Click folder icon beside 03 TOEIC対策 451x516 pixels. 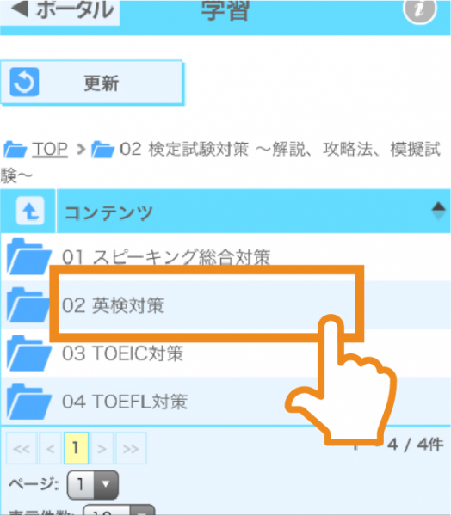[29, 353]
